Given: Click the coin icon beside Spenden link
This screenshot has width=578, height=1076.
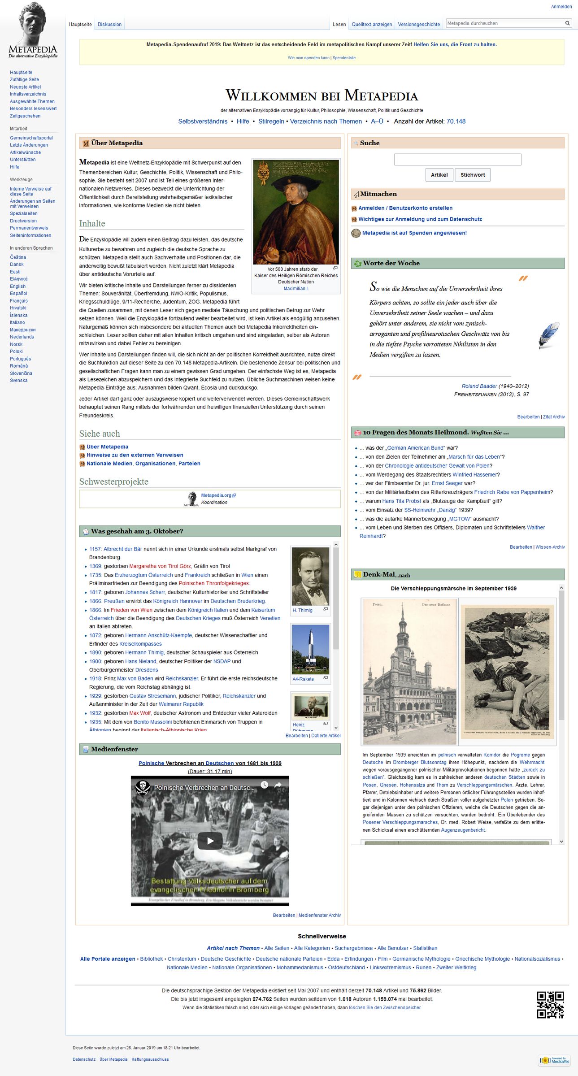Looking at the screenshot, I should [x=356, y=233].
